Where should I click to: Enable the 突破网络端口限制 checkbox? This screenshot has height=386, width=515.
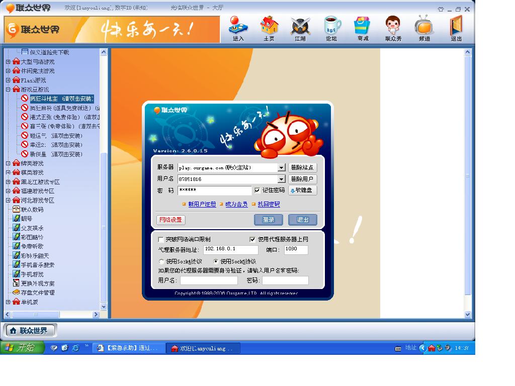[161, 240]
